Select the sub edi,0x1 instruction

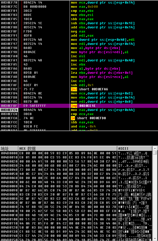(82, 85)
